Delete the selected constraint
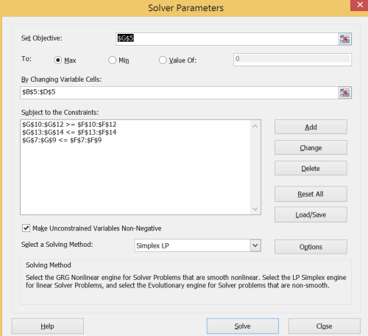Viewport: 368px width, 336px height. pyautogui.click(x=311, y=168)
